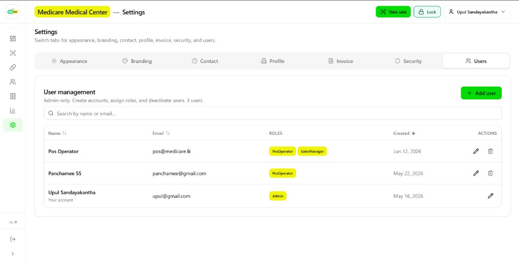Image resolution: width=519 pixels, height=262 pixels.
Task: Open the invoices document icon in sidebar
Action: 13,96
